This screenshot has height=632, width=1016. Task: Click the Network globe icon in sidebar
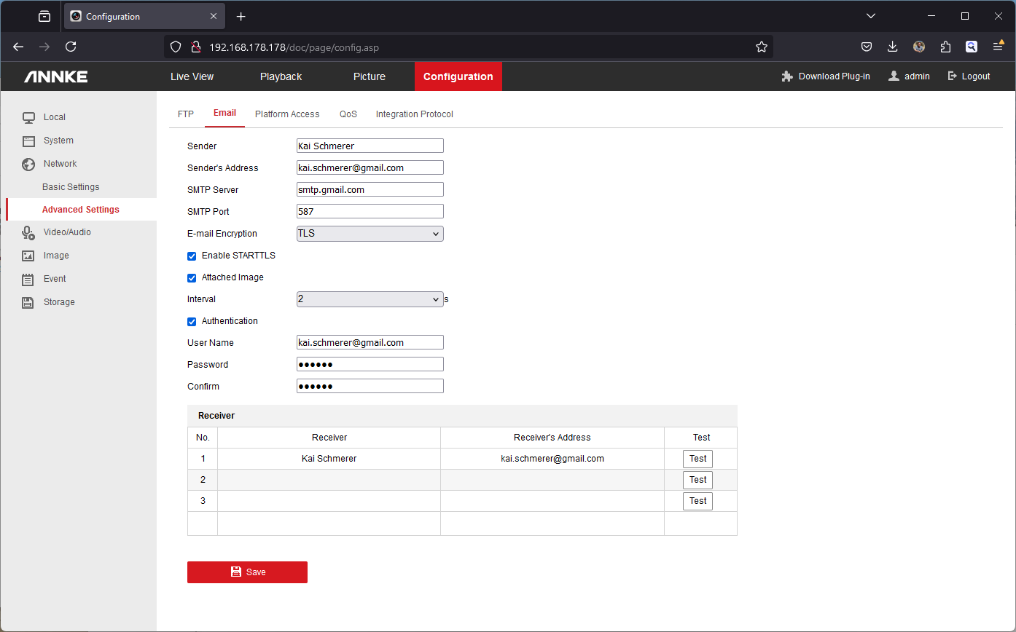tap(28, 164)
